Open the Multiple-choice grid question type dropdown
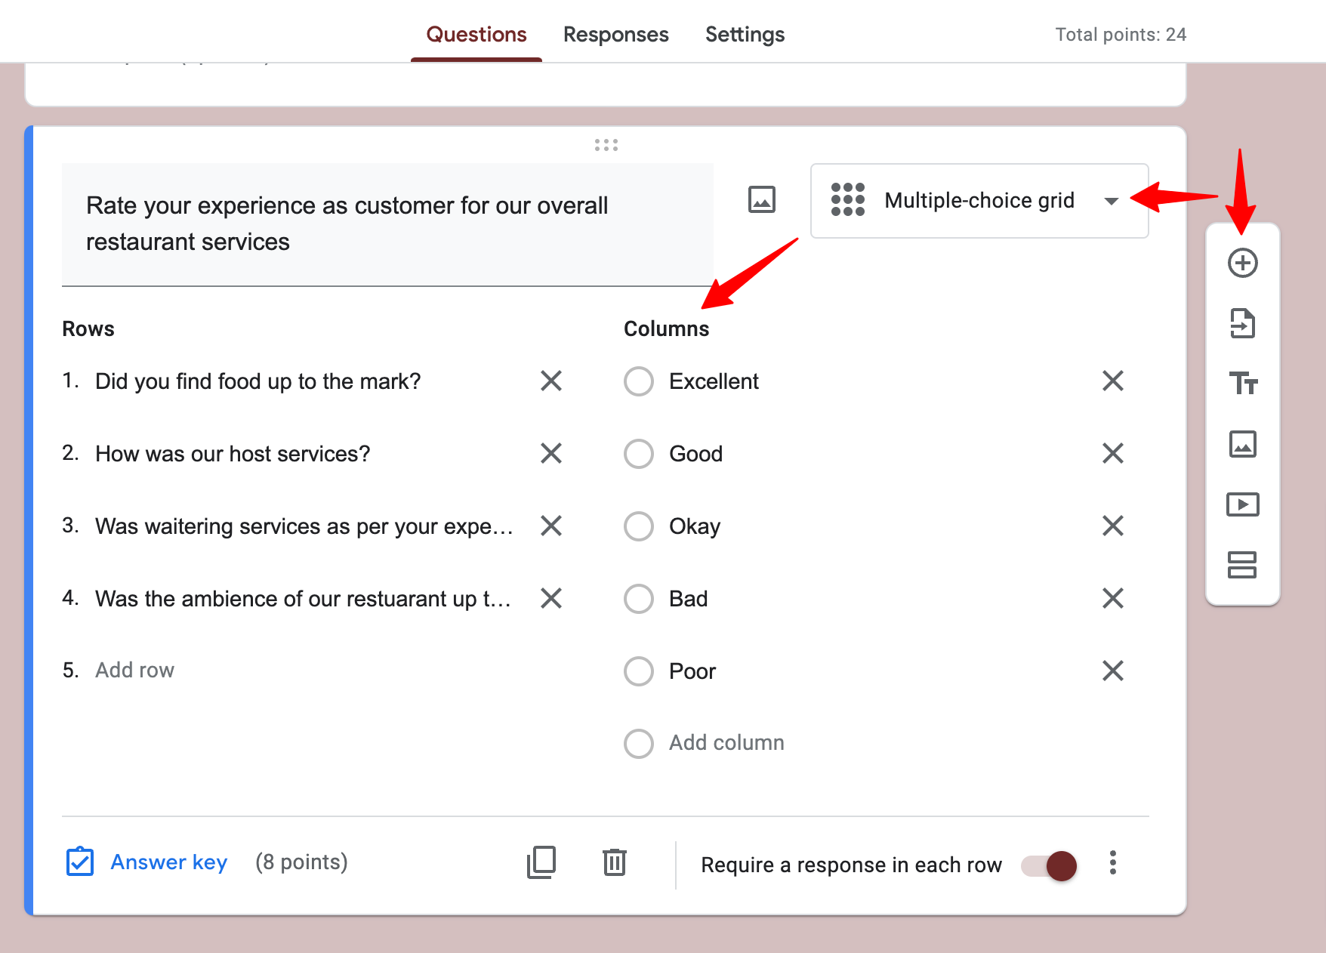Screen dimensions: 1326x953 [x=979, y=200]
